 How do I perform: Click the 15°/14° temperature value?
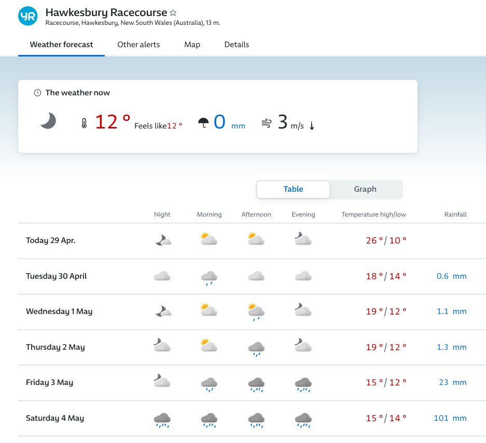386,418
